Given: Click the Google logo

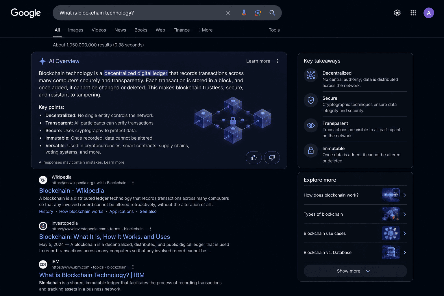Looking at the screenshot, I should click(26, 13).
